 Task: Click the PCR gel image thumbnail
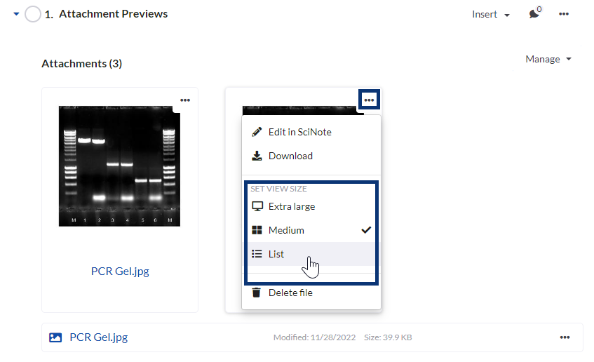tap(119, 166)
